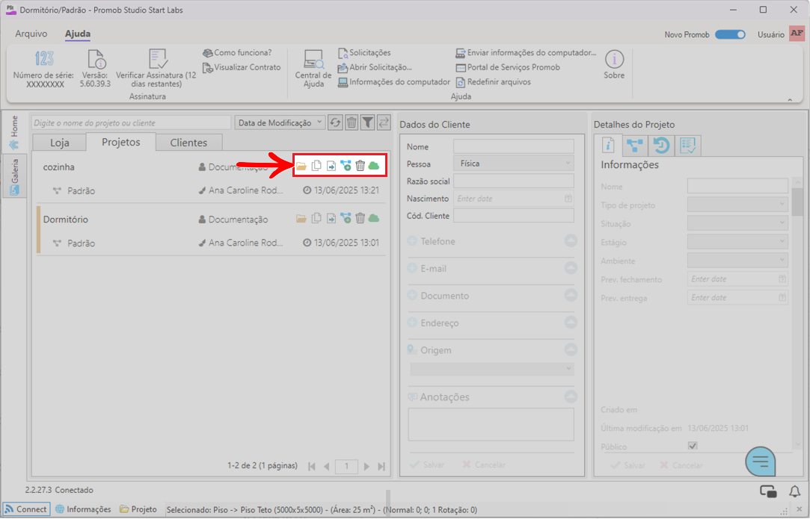Open the Ambiente dropdown
This screenshot has width=810, height=519.
[737, 261]
